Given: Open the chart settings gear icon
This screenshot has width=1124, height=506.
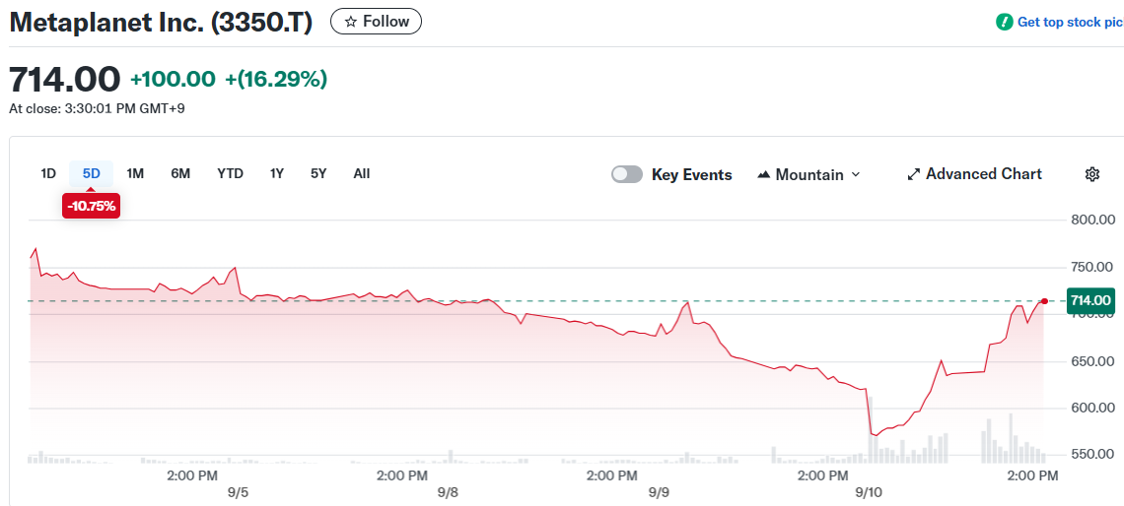Looking at the screenshot, I should (x=1092, y=174).
